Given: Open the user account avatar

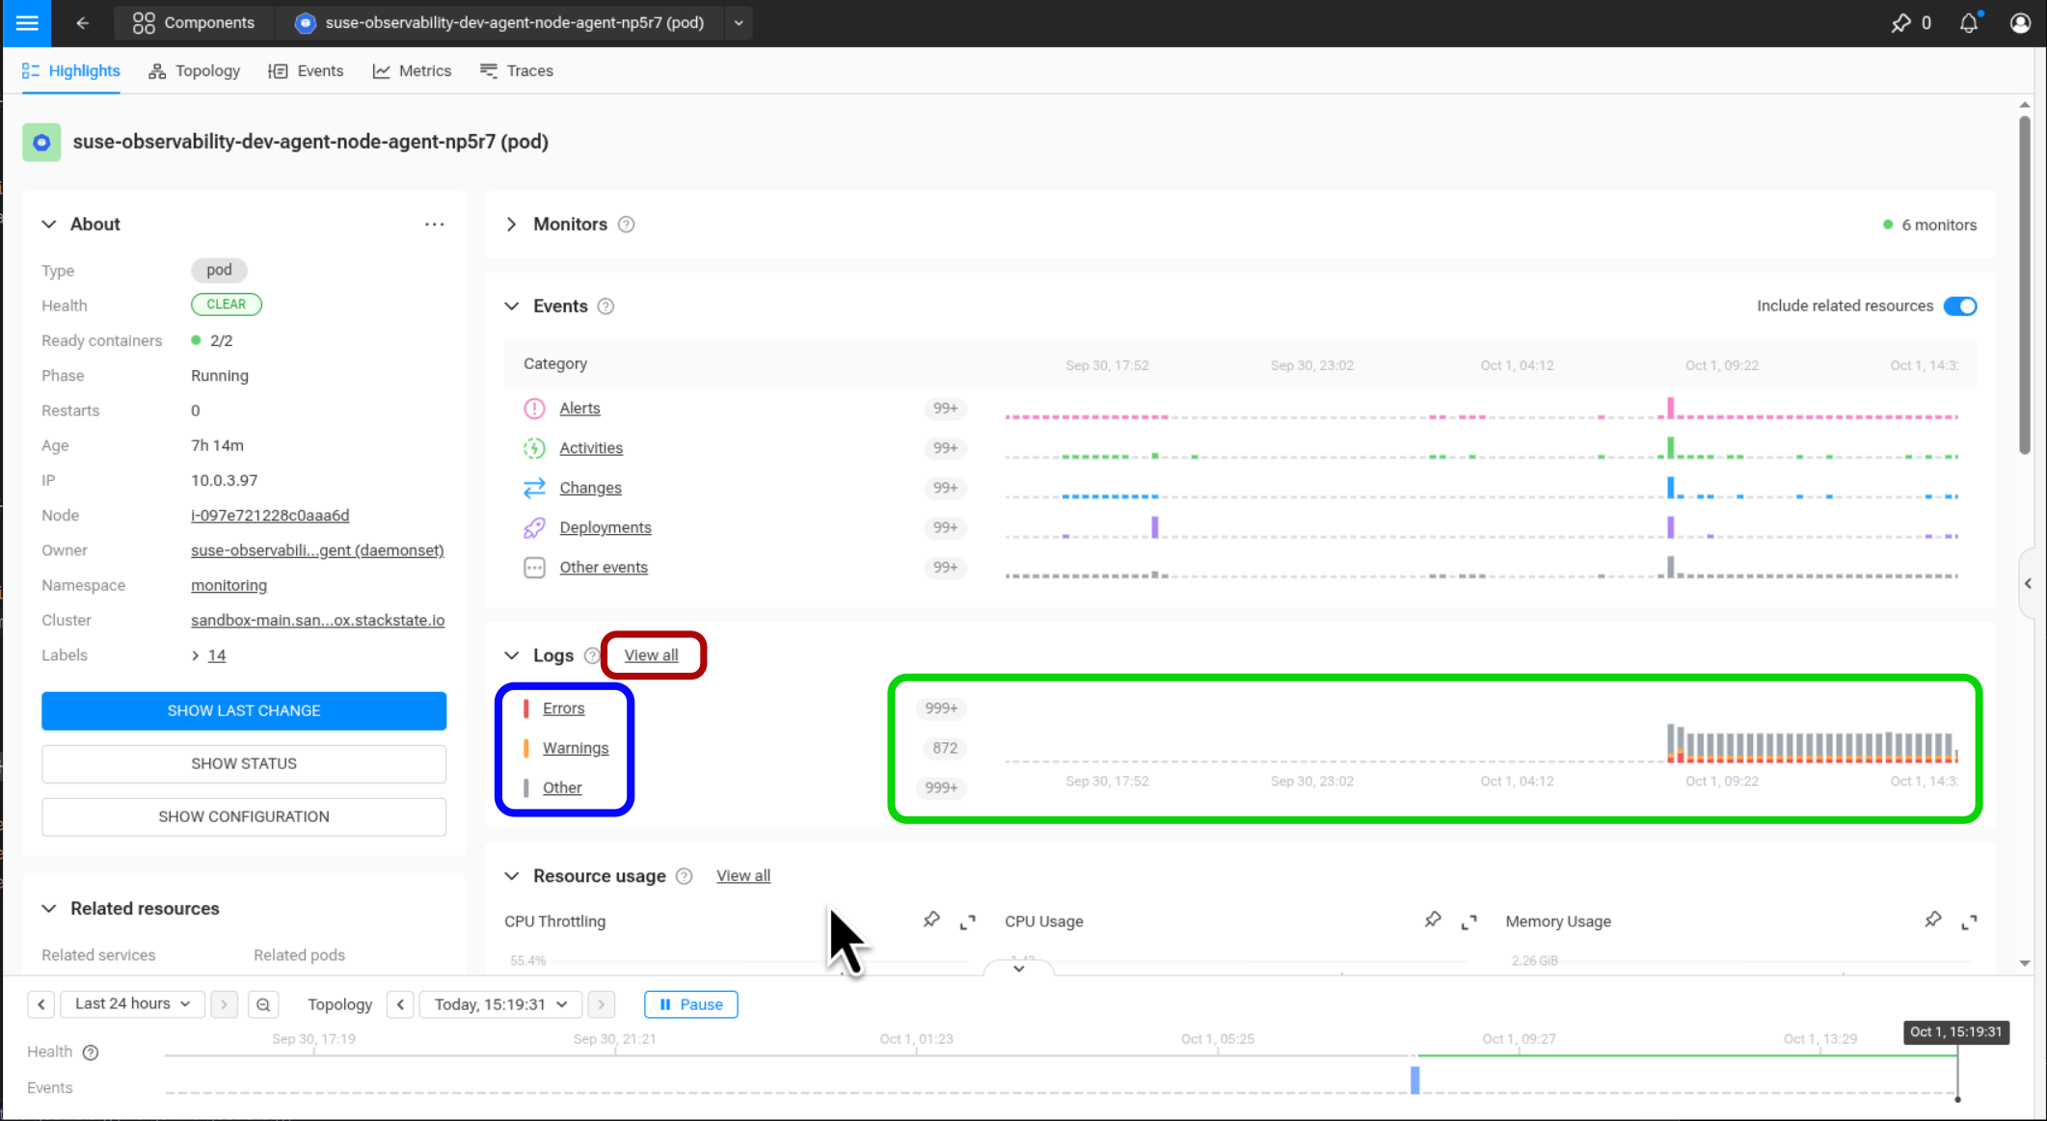Looking at the screenshot, I should pos(2019,23).
